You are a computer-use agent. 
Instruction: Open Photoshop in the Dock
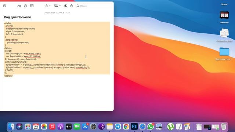(x=134, y=126)
